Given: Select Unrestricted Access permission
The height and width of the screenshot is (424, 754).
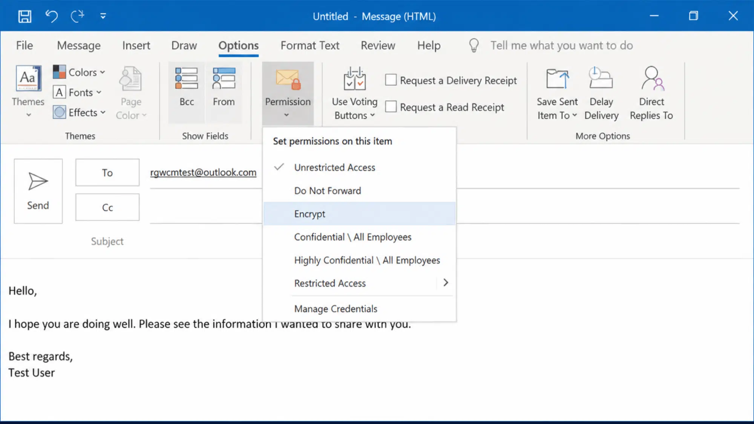Looking at the screenshot, I should [359, 167].
